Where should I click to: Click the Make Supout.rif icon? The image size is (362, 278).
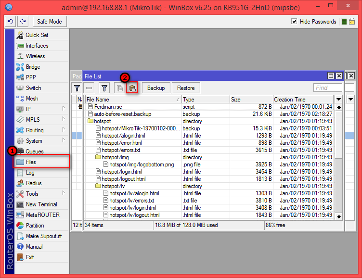click(x=20, y=236)
